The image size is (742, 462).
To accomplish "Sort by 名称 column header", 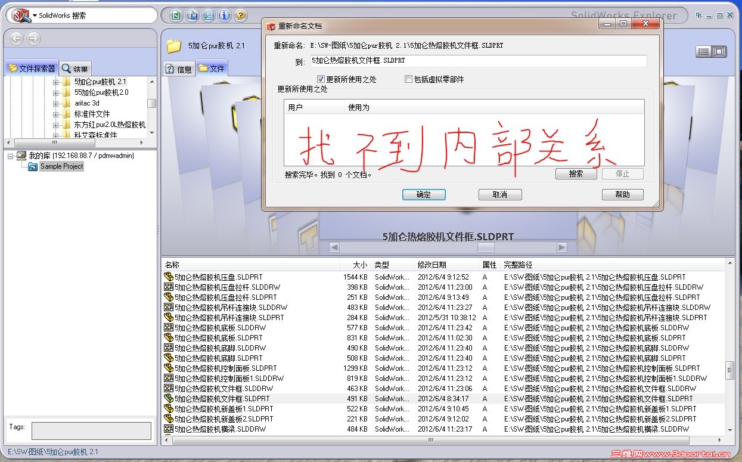I will click(250, 265).
